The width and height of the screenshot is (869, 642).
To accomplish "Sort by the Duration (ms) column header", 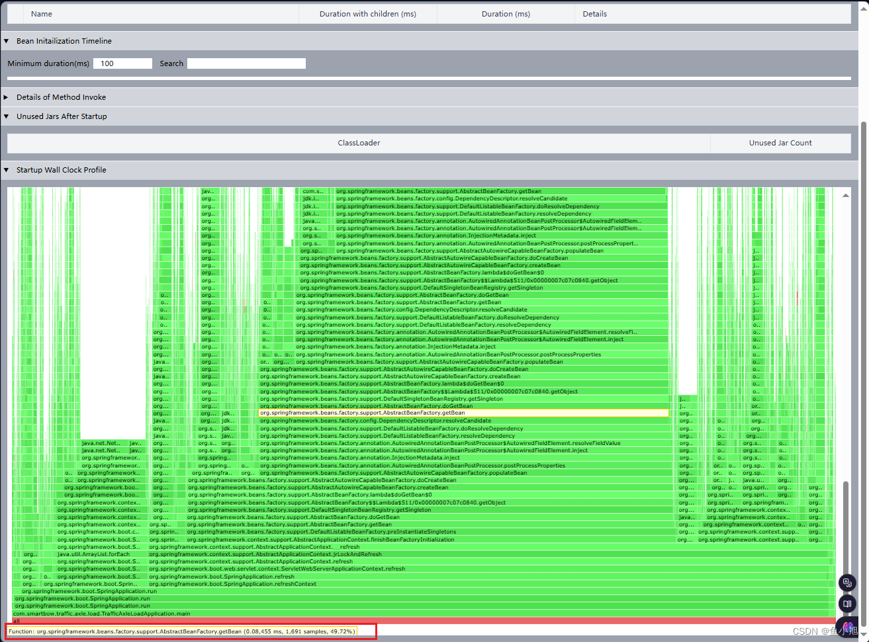I will point(506,14).
